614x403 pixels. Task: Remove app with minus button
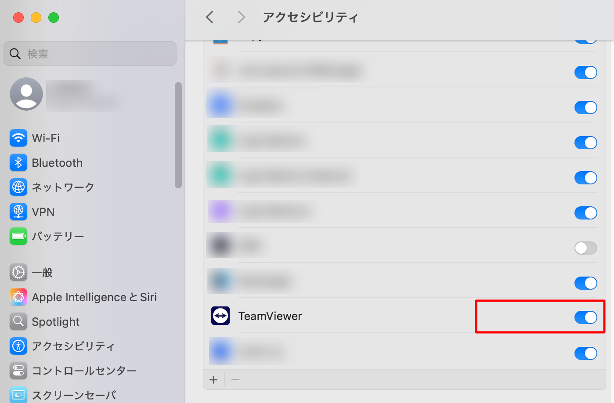(235, 380)
